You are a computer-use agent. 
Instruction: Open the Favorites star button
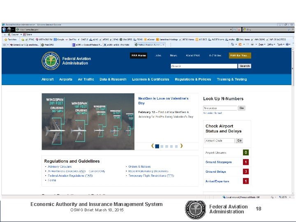tap(11, 39)
